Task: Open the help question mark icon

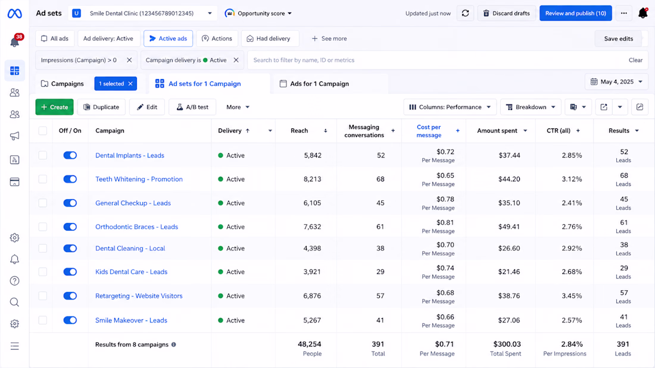Action: (x=15, y=281)
